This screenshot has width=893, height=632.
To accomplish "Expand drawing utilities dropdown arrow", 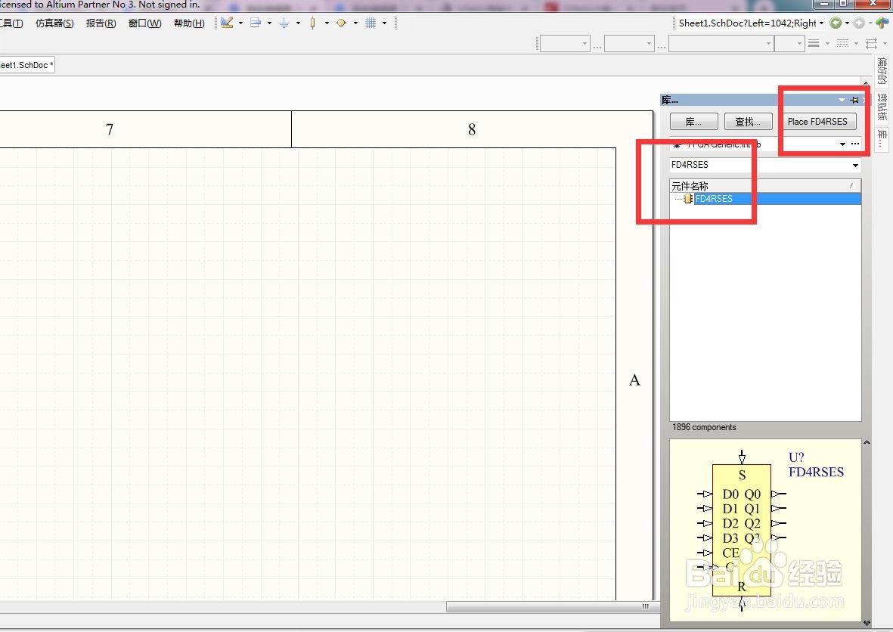I will click(241, 23).
